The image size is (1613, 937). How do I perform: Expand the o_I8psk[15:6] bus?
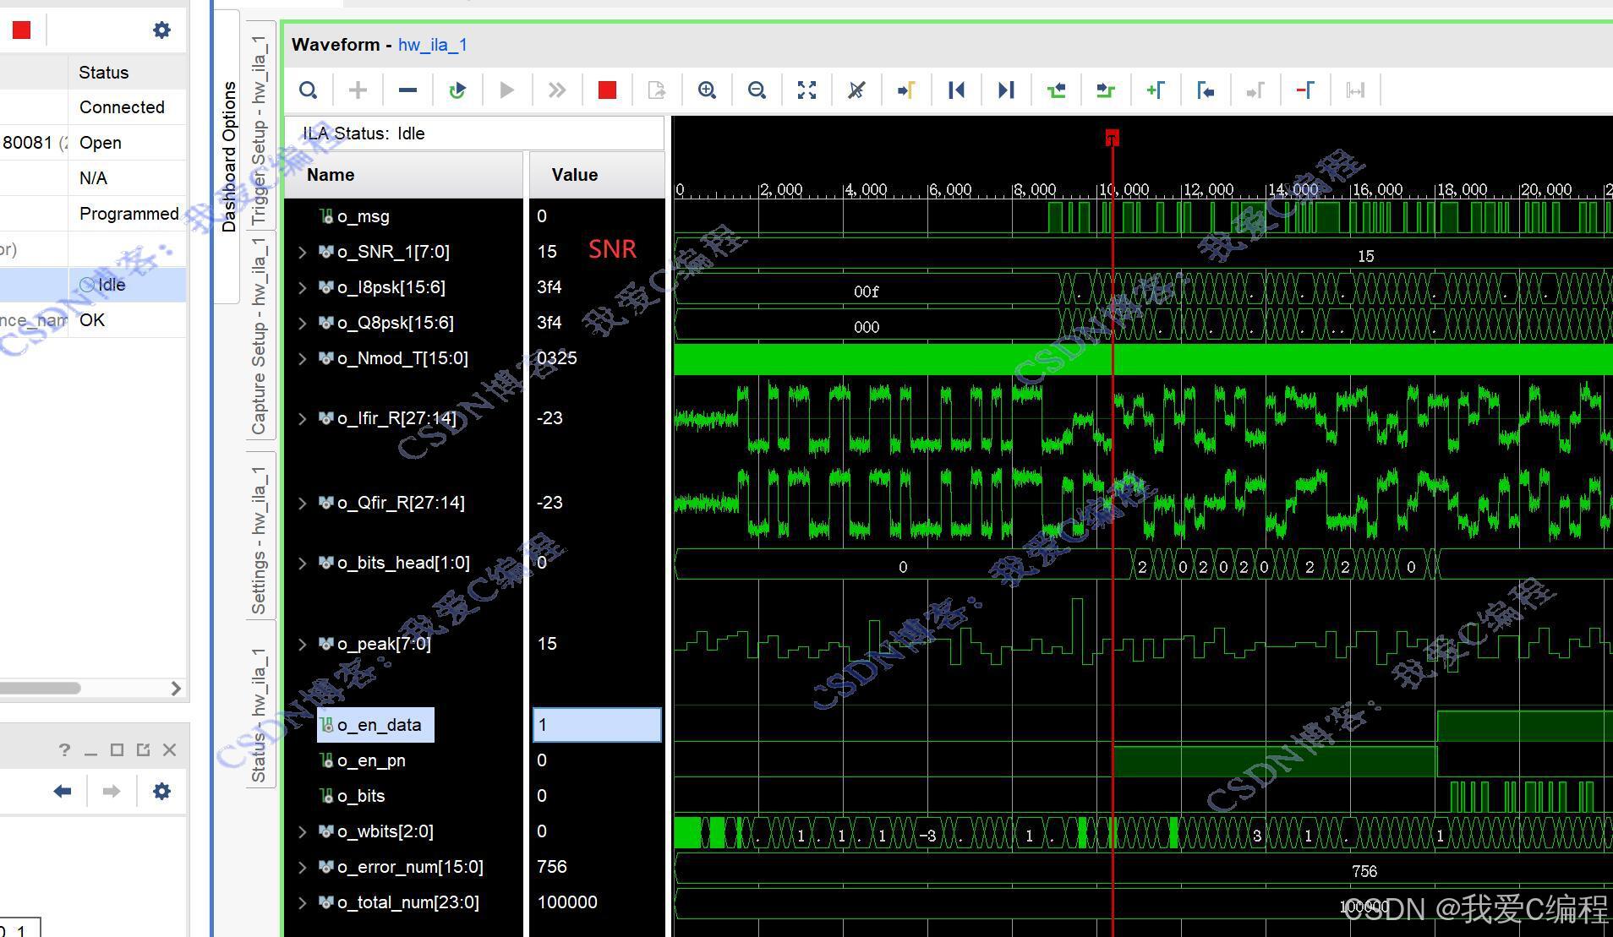tap(302, 287)
